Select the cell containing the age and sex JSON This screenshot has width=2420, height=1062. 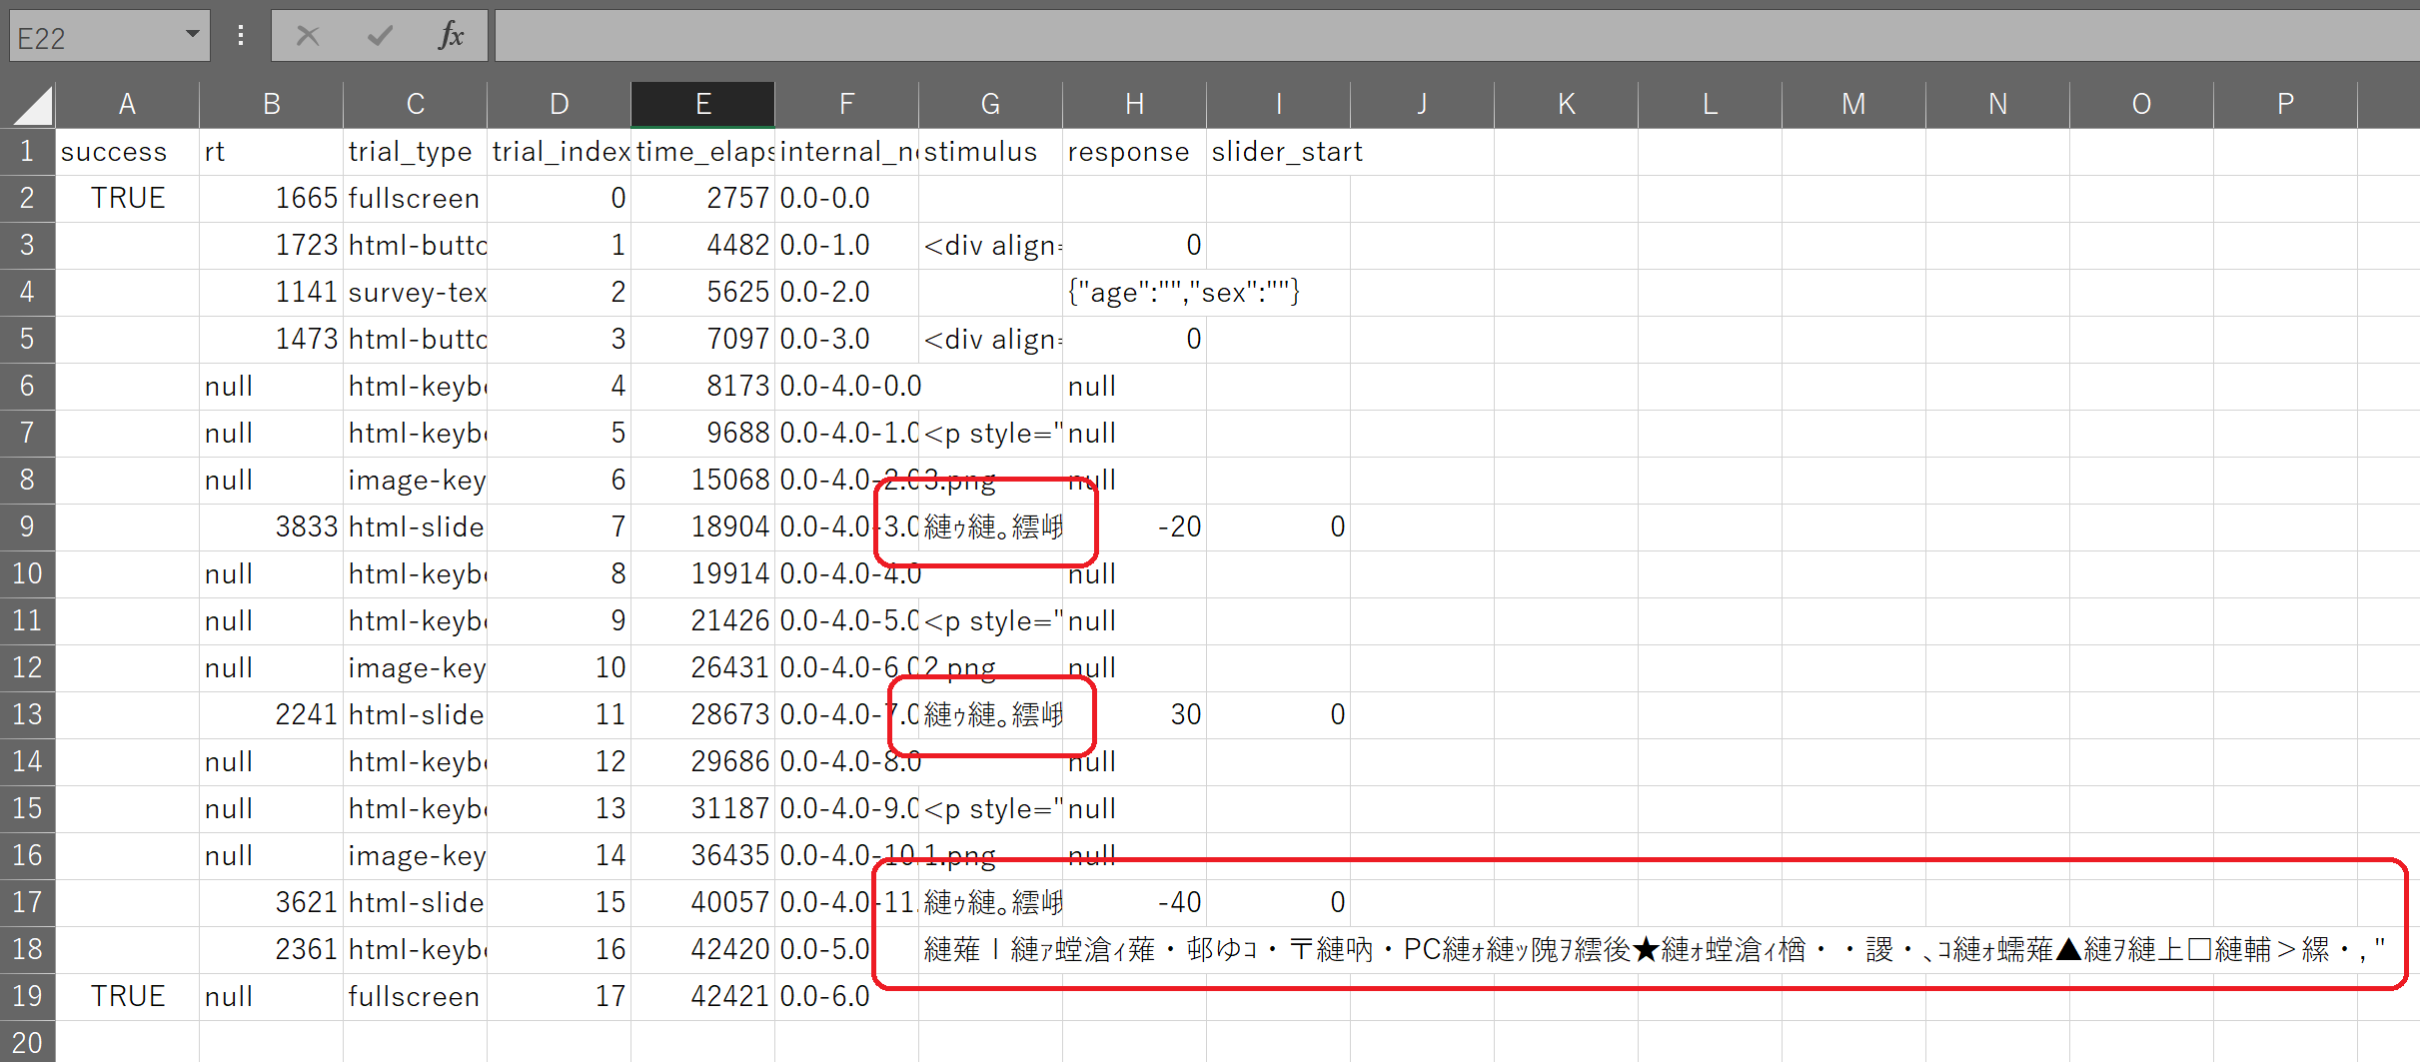coord(1134,291)
